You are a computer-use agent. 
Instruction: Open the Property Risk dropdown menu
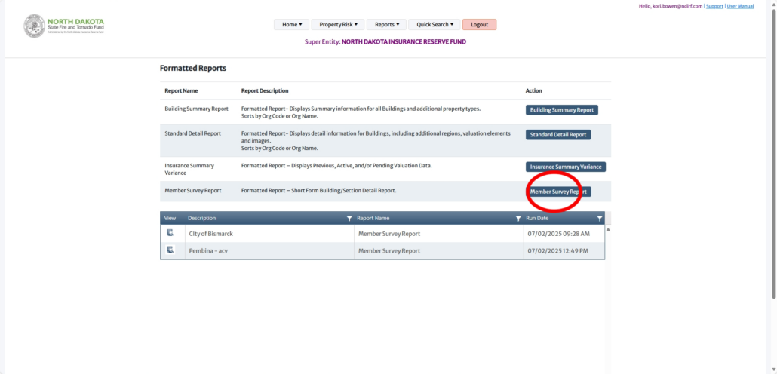337,25
